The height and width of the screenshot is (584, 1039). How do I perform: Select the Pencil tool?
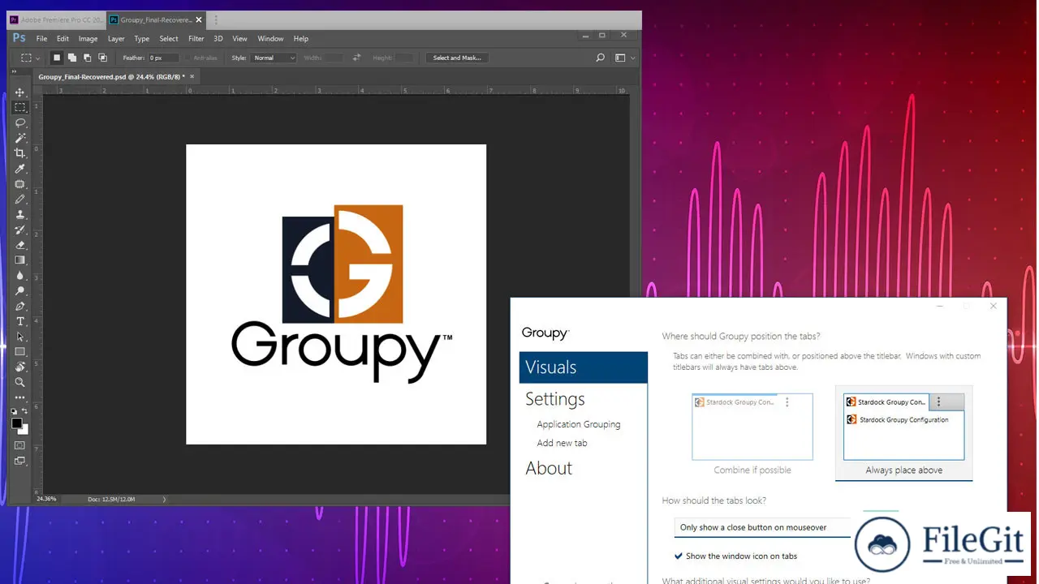coord(20,200)
